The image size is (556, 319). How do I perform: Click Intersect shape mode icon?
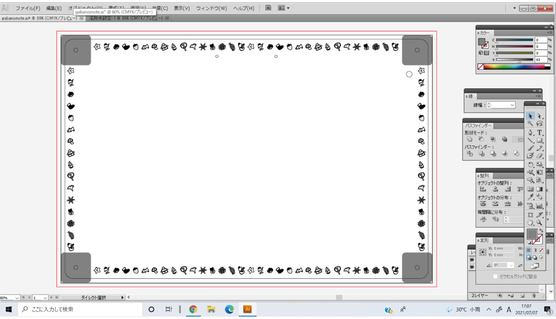pos(493,139)
